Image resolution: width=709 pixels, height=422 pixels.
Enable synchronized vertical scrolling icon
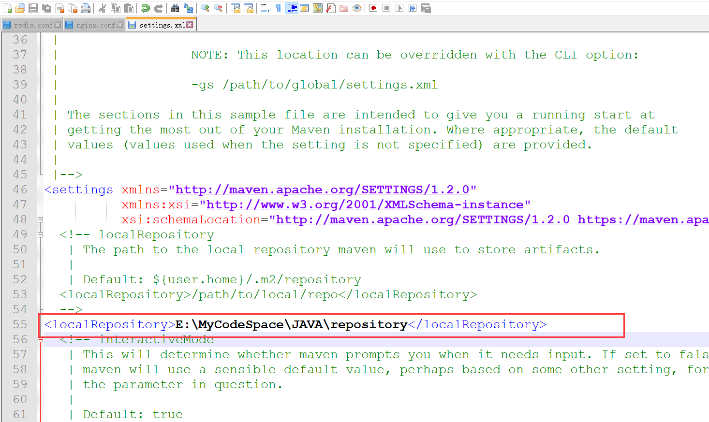coord(236,8)
